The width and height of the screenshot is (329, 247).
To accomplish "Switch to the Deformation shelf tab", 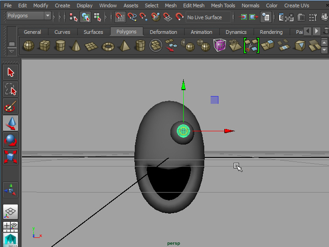I will tap(163, 32).
